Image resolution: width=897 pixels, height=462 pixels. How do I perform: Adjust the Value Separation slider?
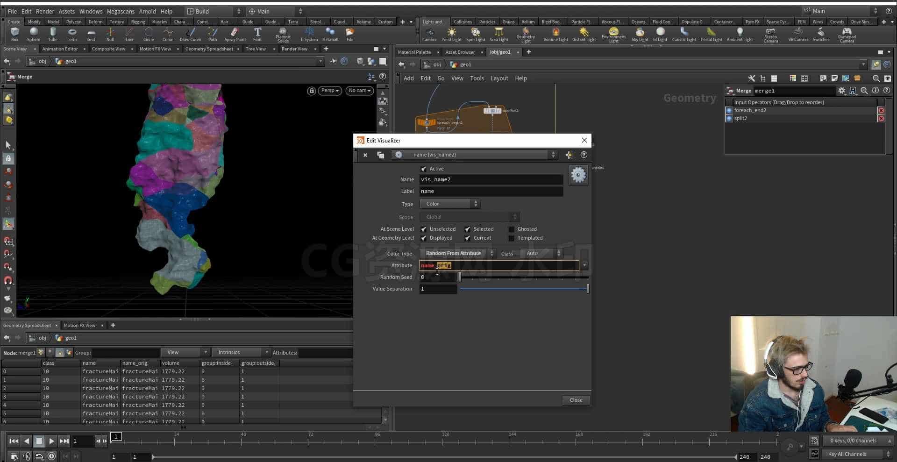click(x=524, y=289)
